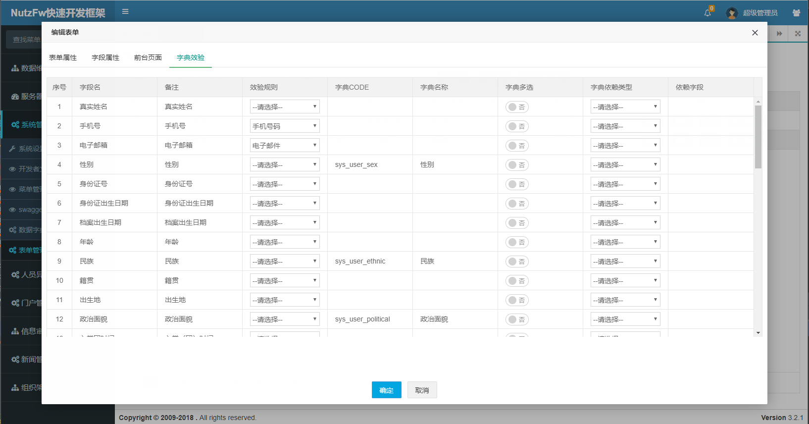Click the NutzFw快速开发框架 logo link
Screen dimensions: 809x424
coord(58,13)
